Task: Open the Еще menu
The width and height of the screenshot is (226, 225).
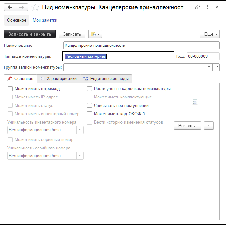Action: coord(209,34)
